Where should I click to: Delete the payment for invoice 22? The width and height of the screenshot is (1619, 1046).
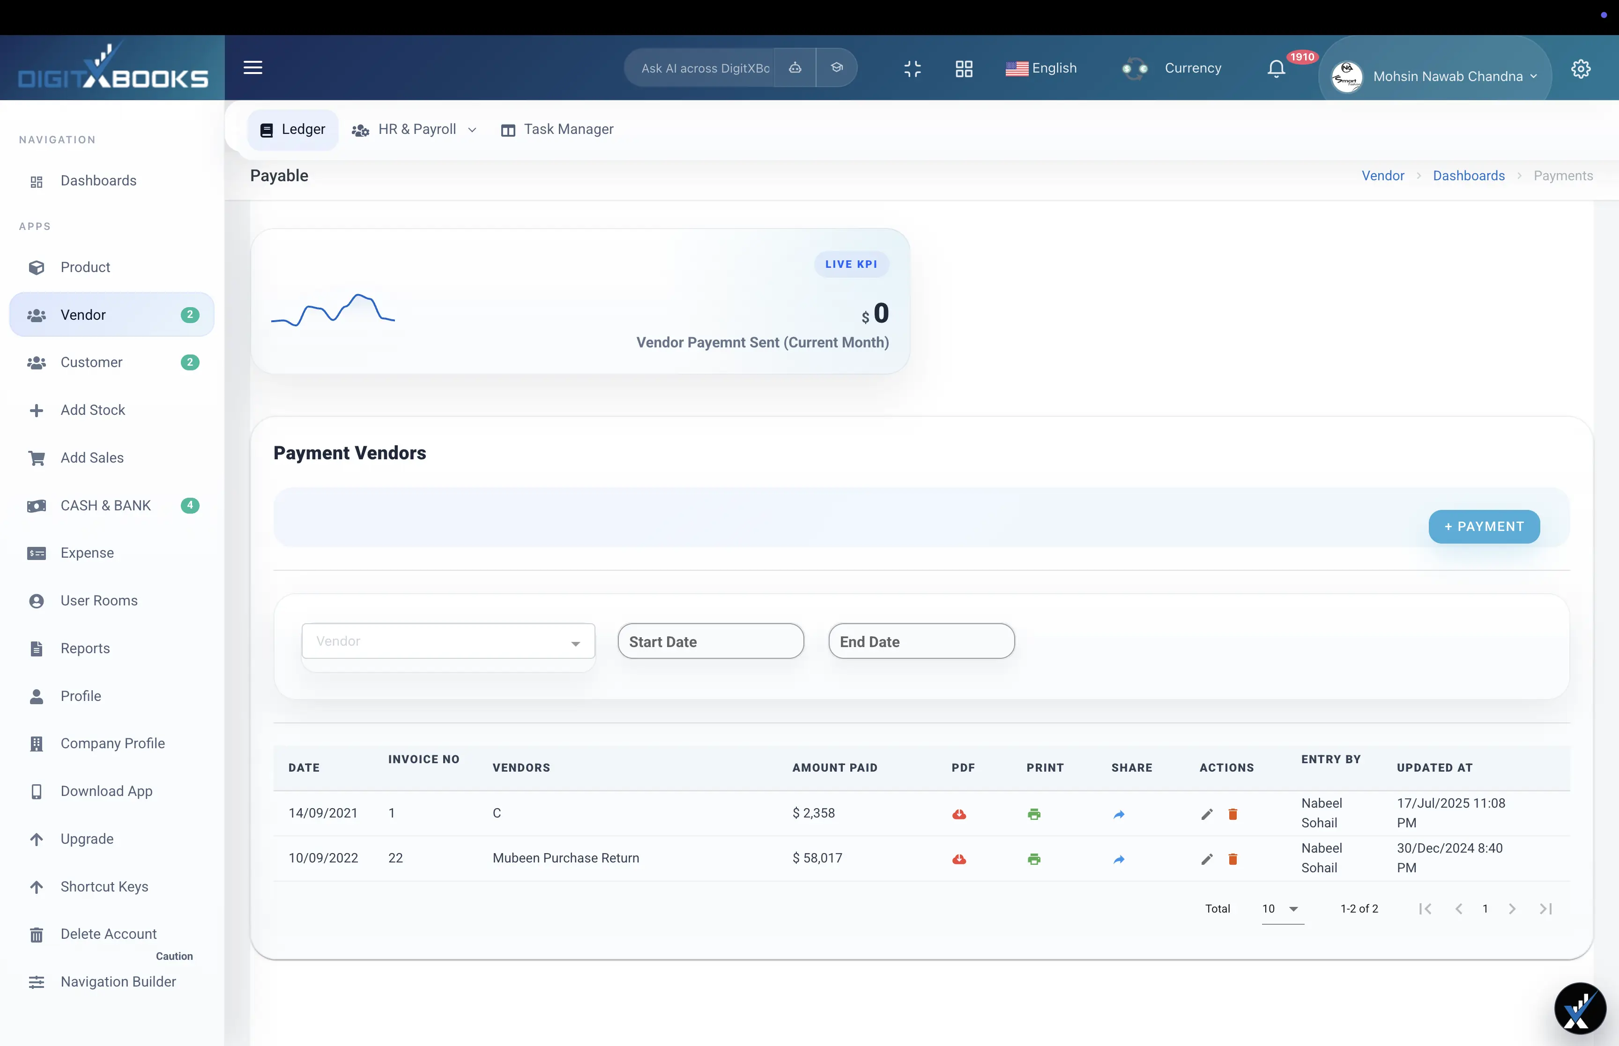coord(1233,859)
